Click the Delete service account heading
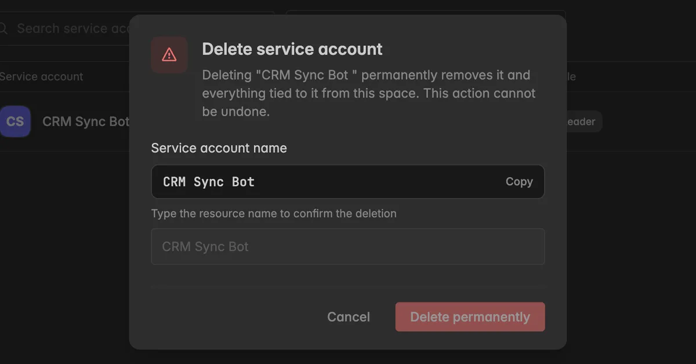This screenshot has height=364, width=696. coord(292,49)
